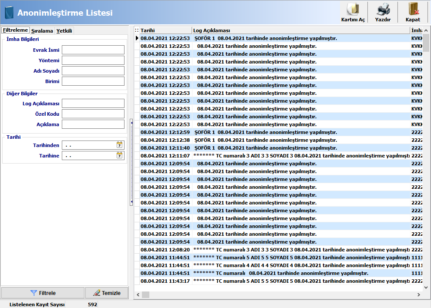
Task: Switch to the Filtreleme tab
Action: (x=15, y=30)
